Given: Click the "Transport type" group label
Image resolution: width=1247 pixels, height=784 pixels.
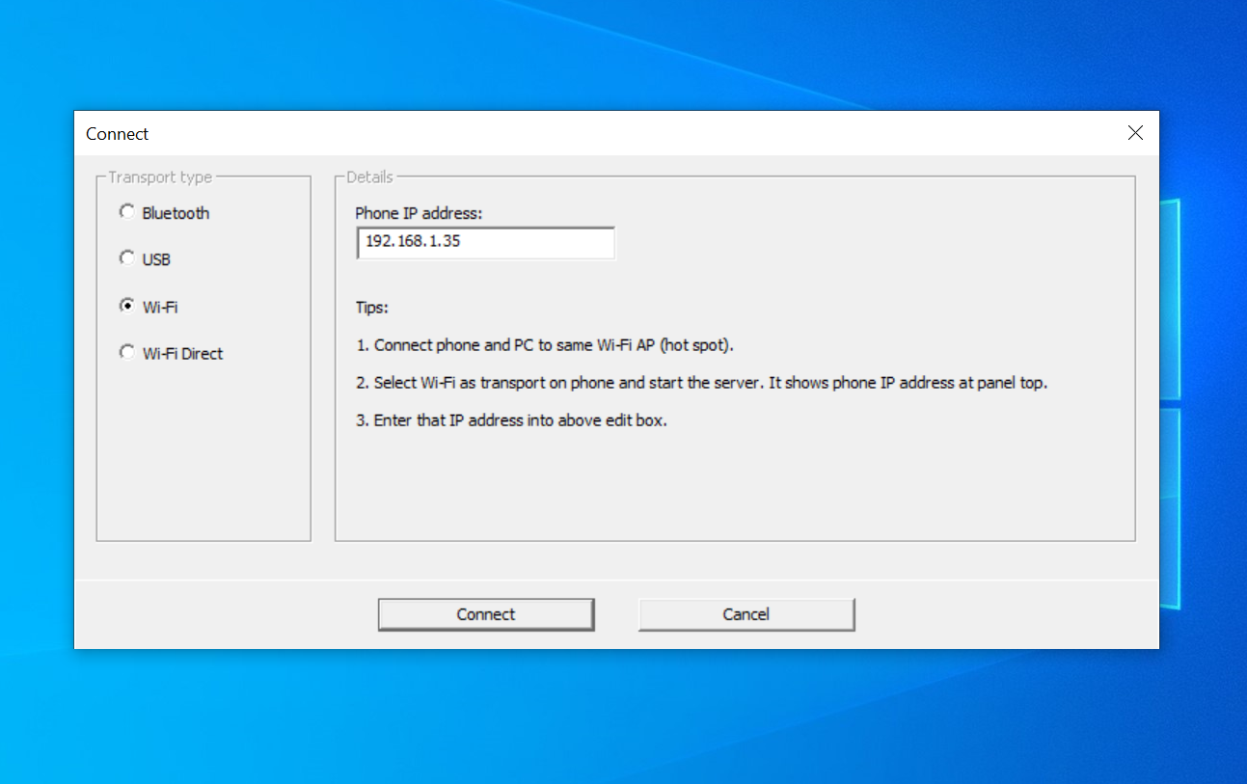Looking at the screenshot, I should point(160,177).
